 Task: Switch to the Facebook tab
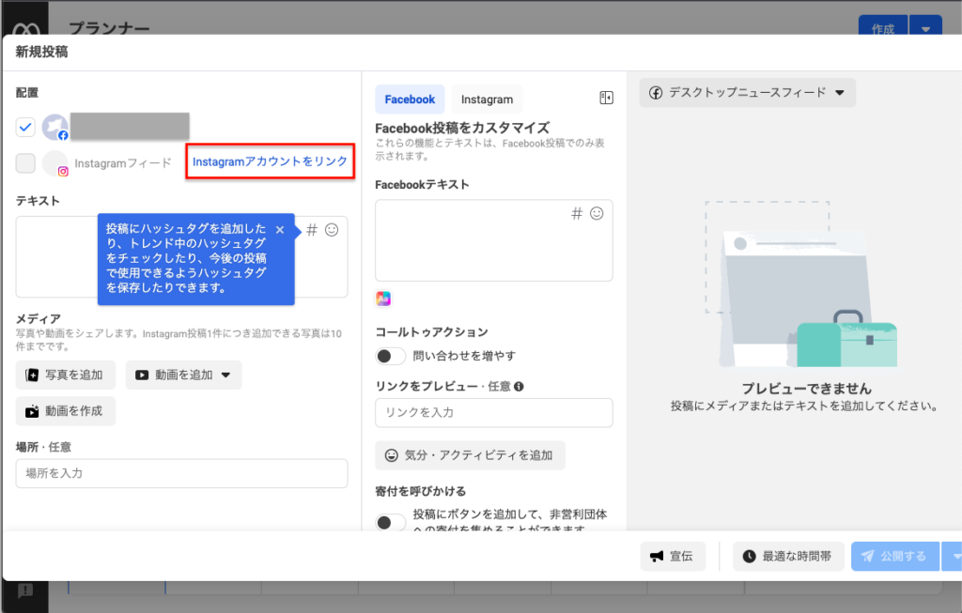click(x=410, y=100)
